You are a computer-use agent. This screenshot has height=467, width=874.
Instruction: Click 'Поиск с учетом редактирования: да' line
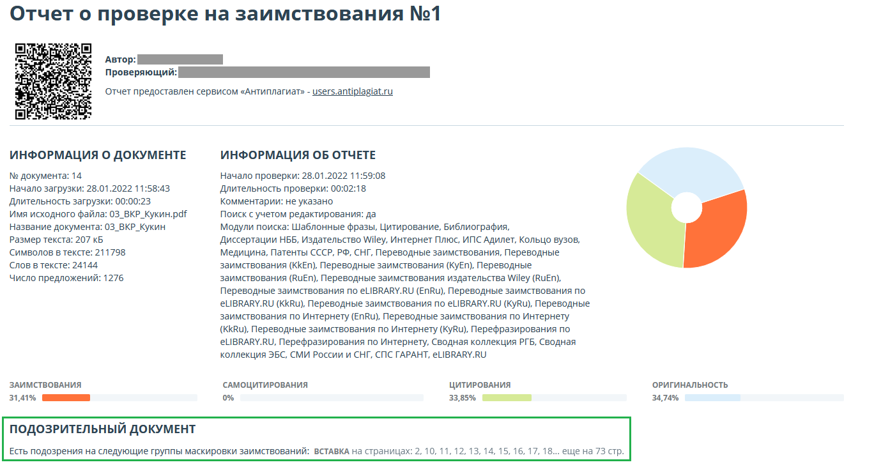click(x=298, y=214)
